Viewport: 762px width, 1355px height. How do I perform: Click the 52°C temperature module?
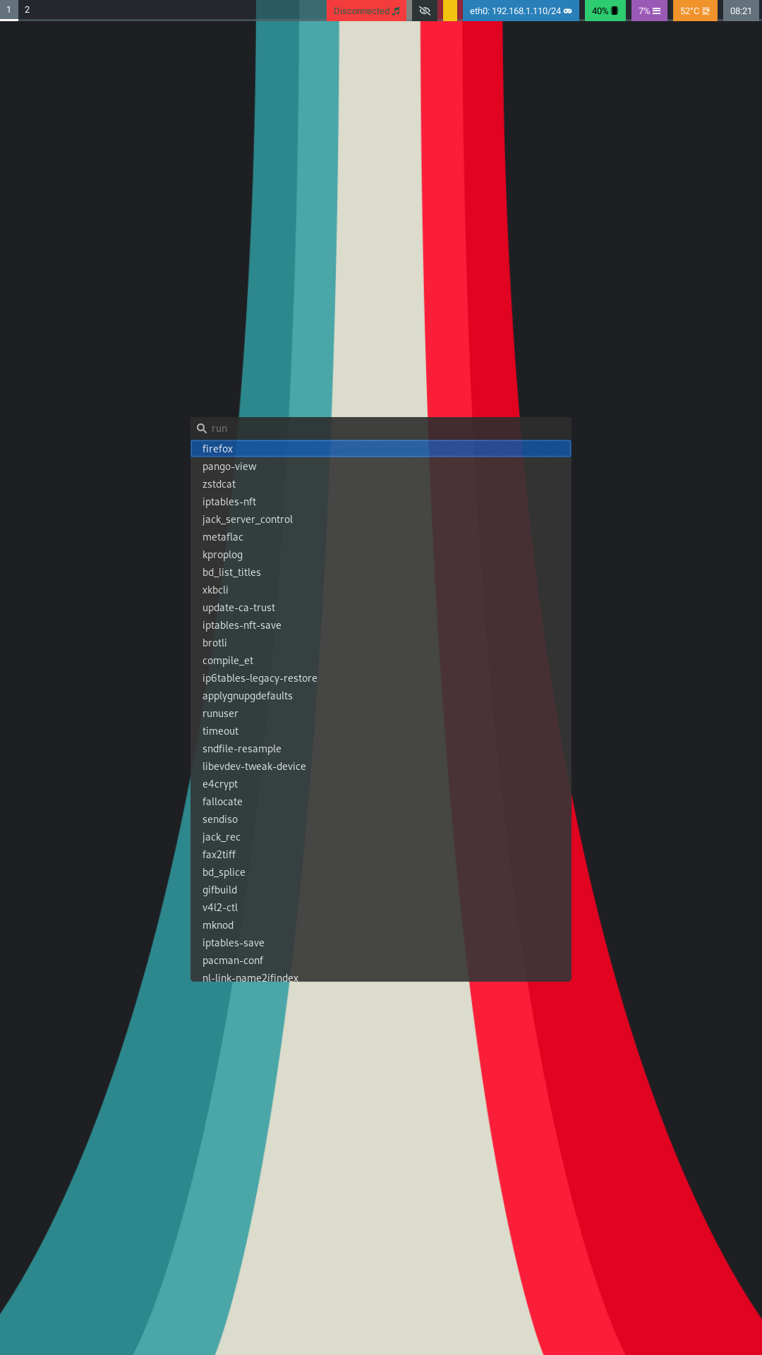tap(695, 11)
